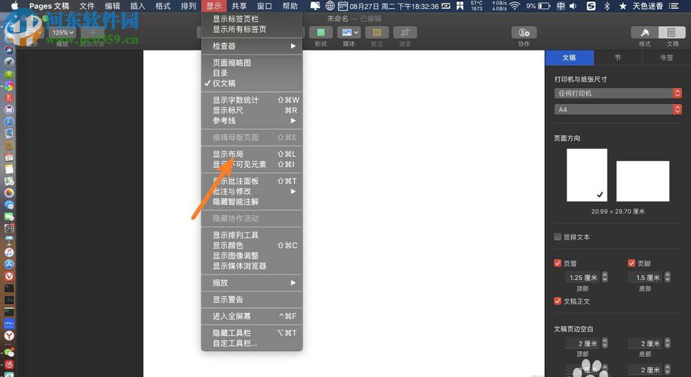Select the landscape page orientation thumbnail
Image resolution: width=691 pixels, height=377 pixels.
click(x=643, y=181)
